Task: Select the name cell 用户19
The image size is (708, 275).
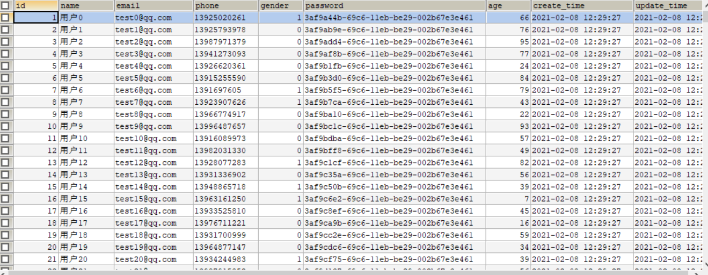Action: [x=86, y=247]
